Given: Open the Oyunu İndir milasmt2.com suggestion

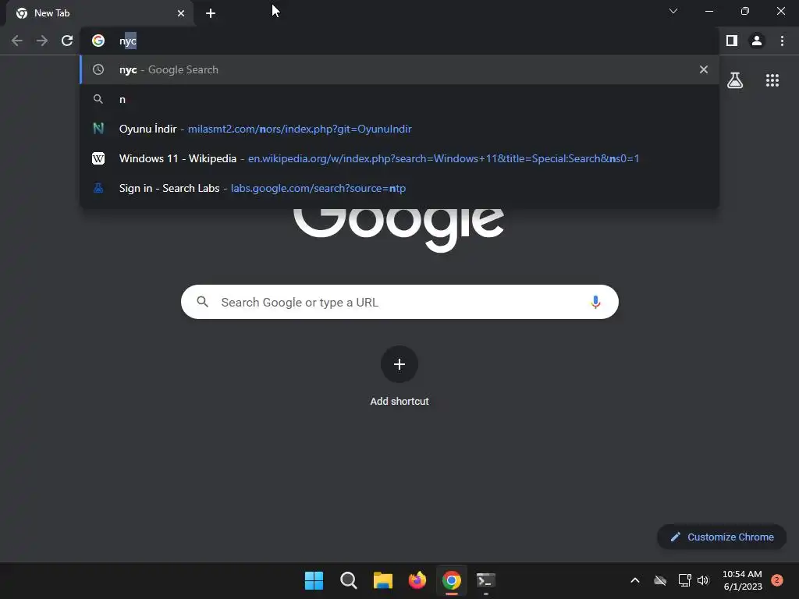Looking at the screenshot, I should [399, 129].
